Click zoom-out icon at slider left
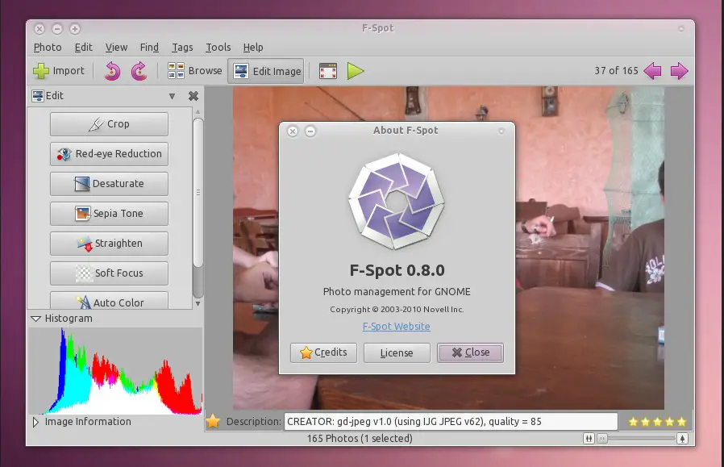 (589, 438)
